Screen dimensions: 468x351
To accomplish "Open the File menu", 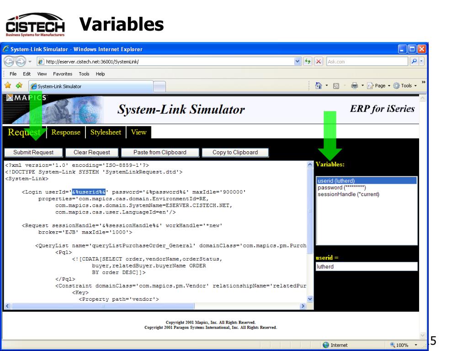I will pyautogui.click(x=13, y=74).
